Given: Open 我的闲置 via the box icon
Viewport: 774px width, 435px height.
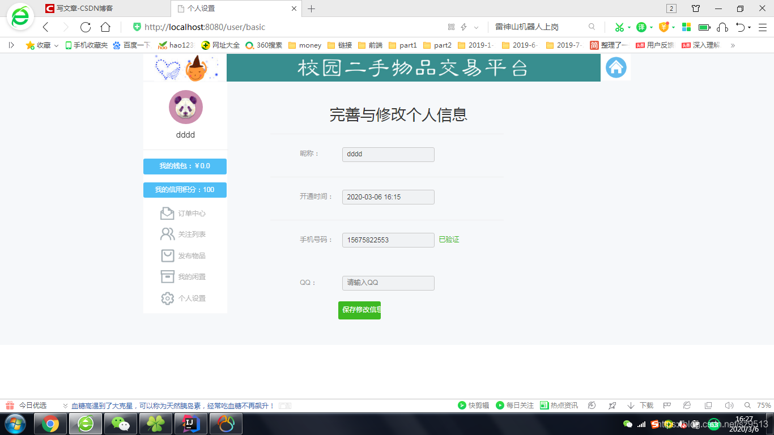Looking at the screenshot, I should (167, 276).
